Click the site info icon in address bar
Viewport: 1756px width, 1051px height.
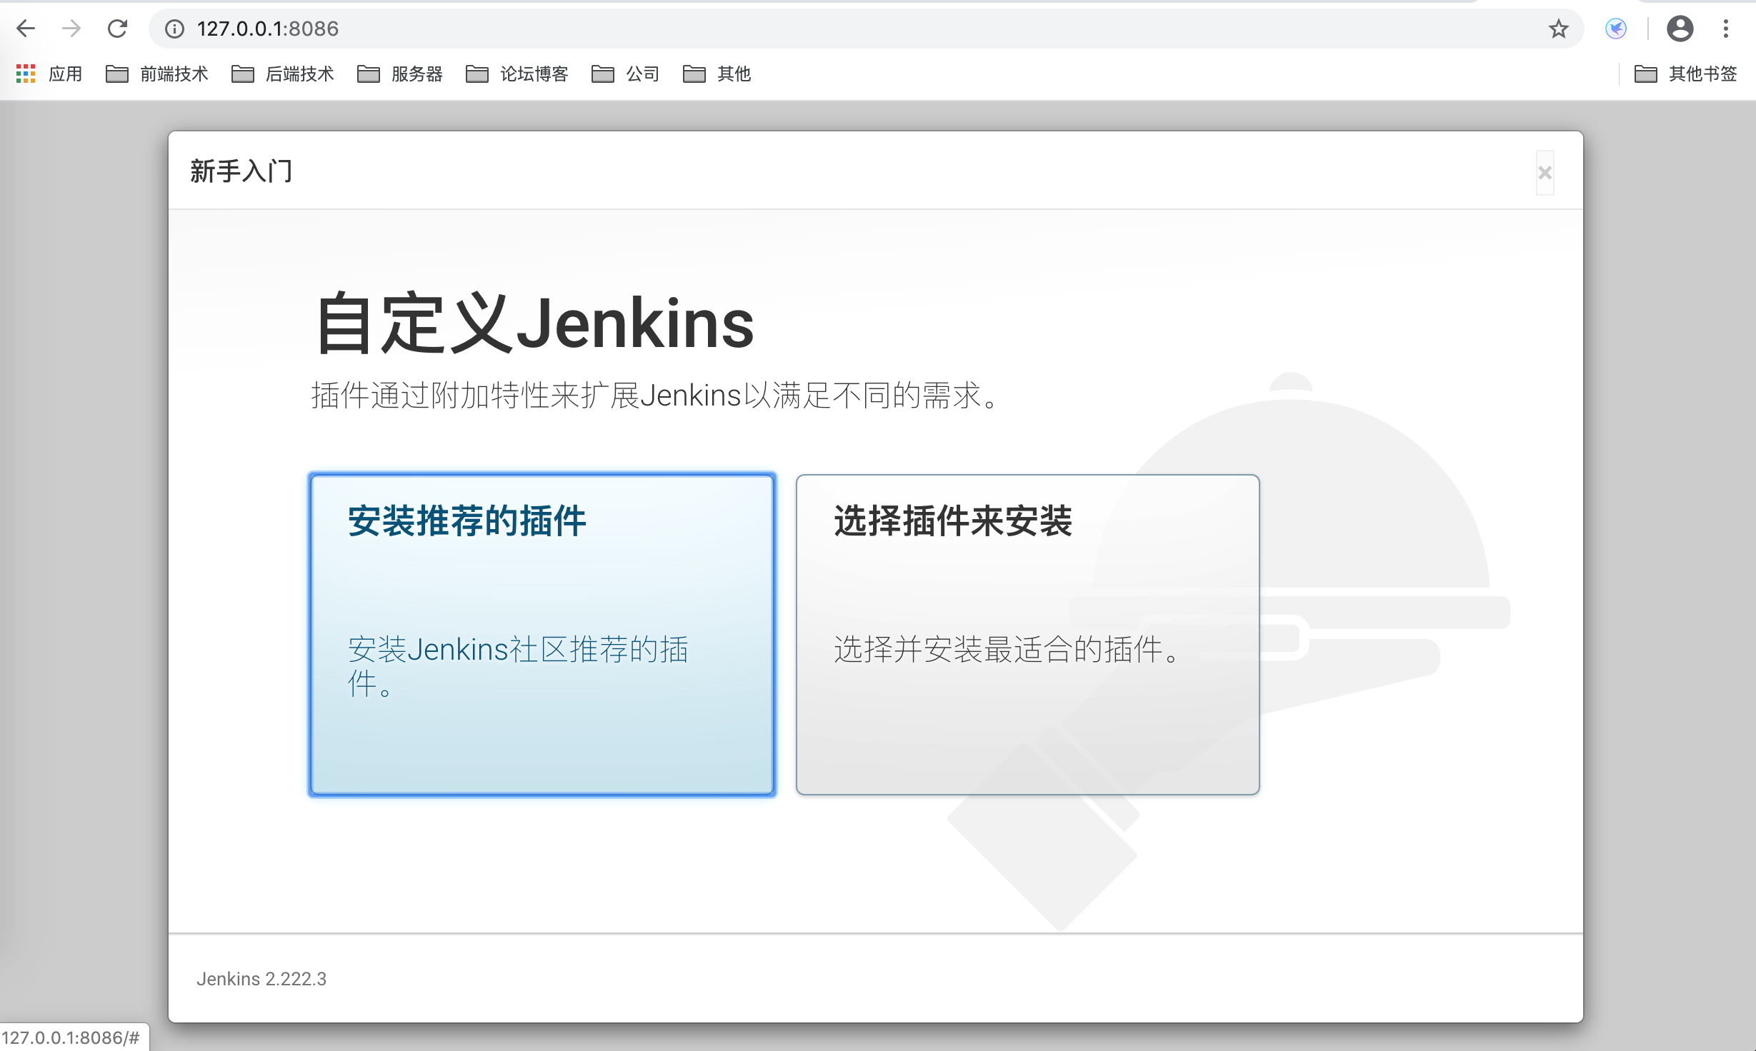pos(174,29)
